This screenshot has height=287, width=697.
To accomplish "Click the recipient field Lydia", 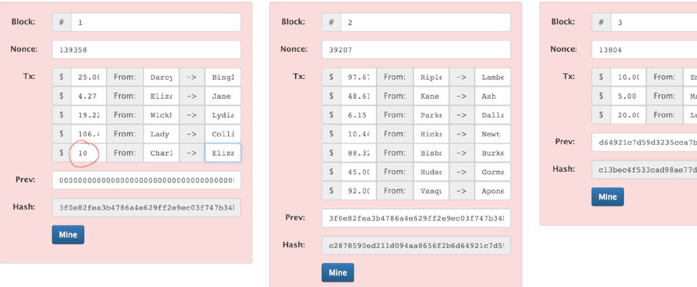I will tap(223, 115).
